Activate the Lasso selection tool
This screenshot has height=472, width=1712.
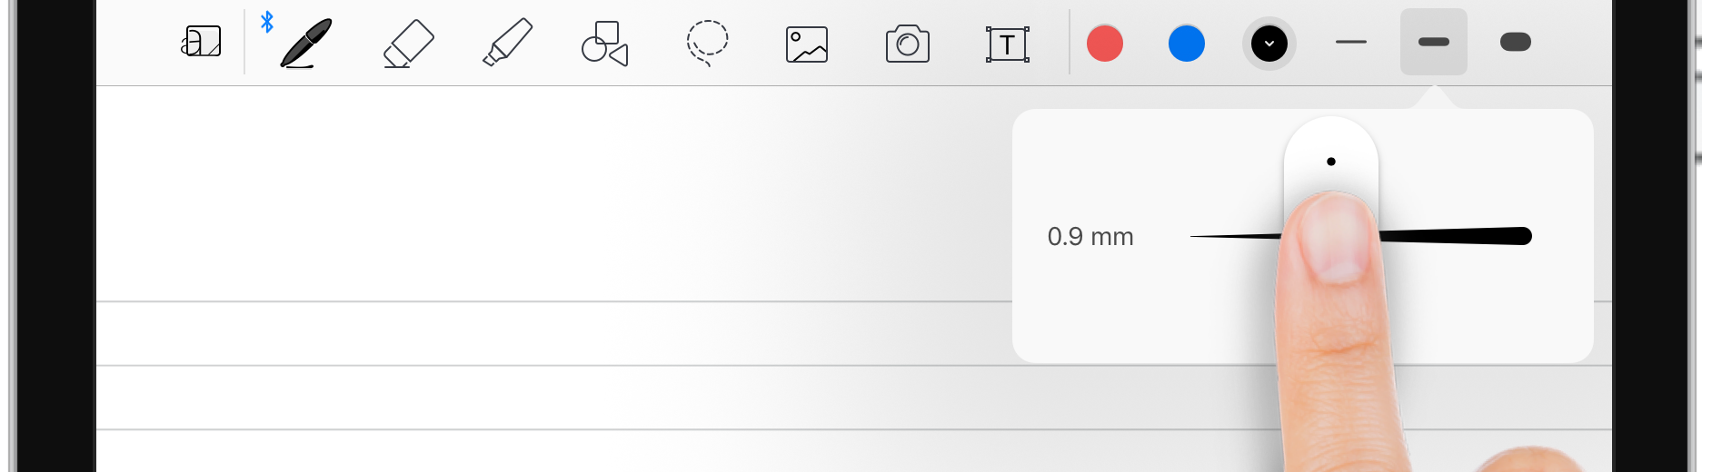707,43
